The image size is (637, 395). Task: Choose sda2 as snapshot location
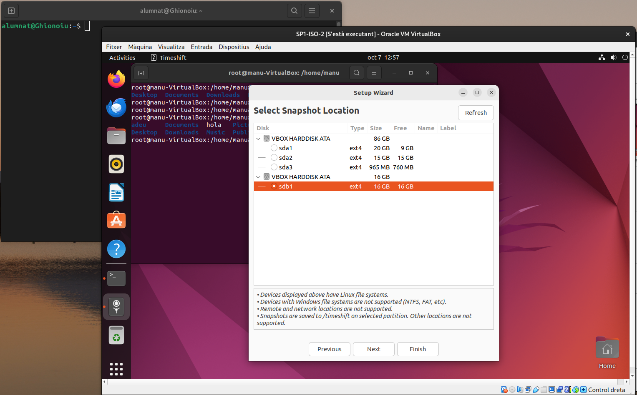(x=274, y=157)
